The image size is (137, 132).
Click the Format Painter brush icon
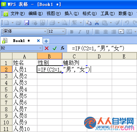pyautogui.click(x=117, y=23)
